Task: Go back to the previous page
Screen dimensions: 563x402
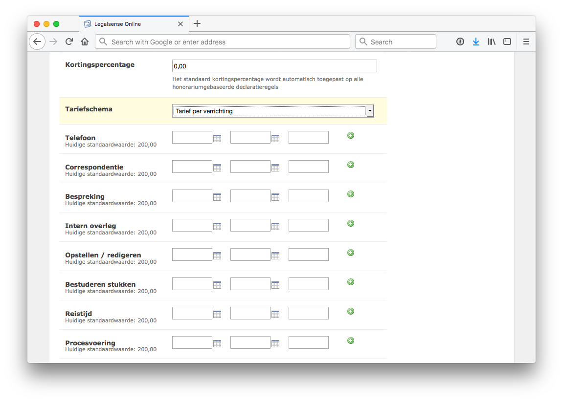Action: click(x=37, y=42)
